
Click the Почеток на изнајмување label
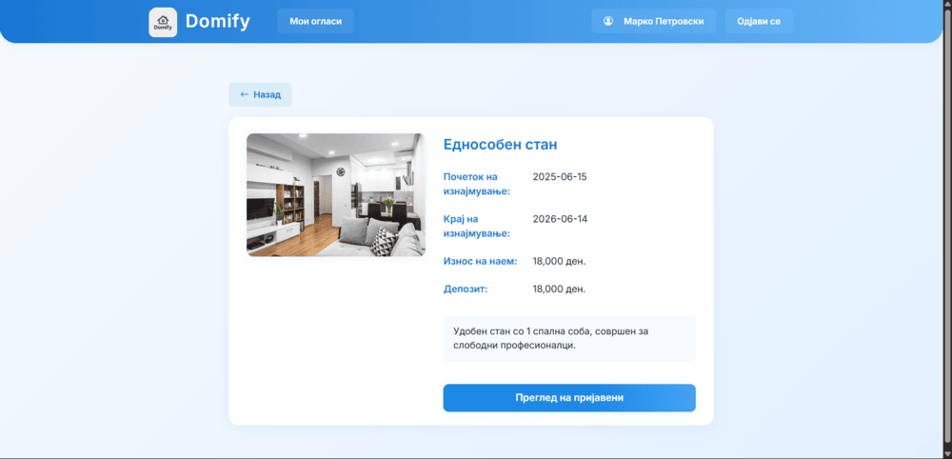pos(477,184)
